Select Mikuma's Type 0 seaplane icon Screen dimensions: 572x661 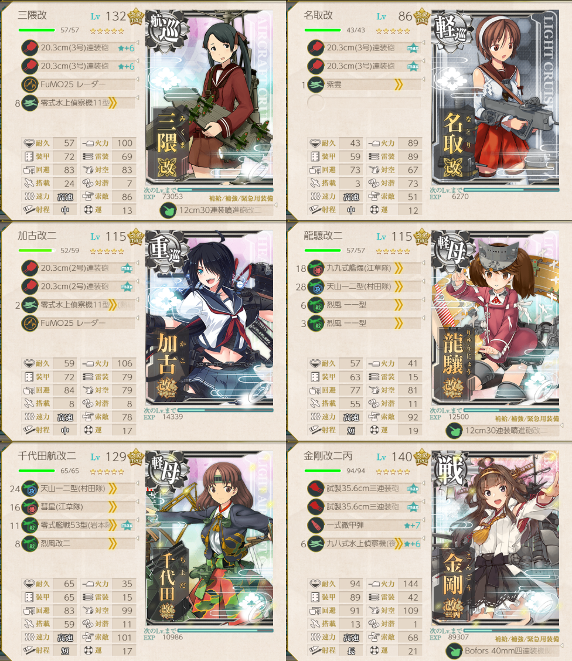(30, 103)
